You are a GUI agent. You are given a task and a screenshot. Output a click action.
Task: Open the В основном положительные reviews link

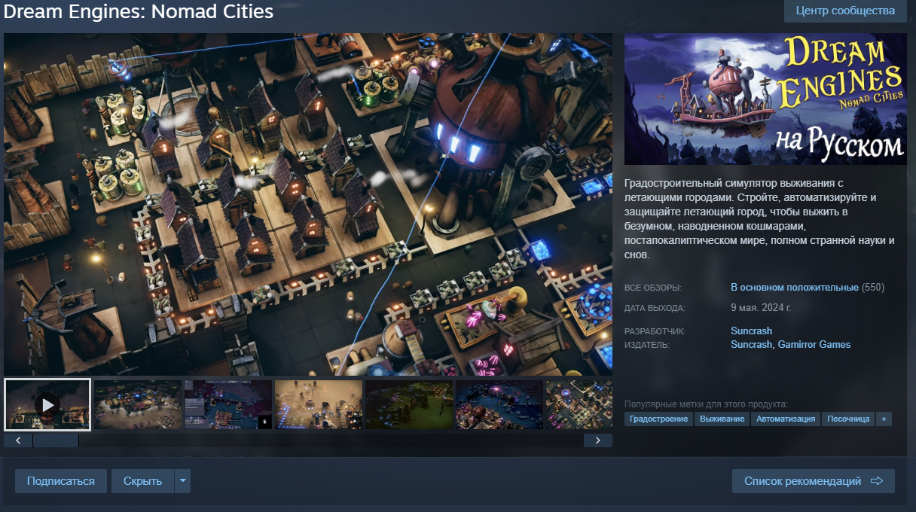795,288
